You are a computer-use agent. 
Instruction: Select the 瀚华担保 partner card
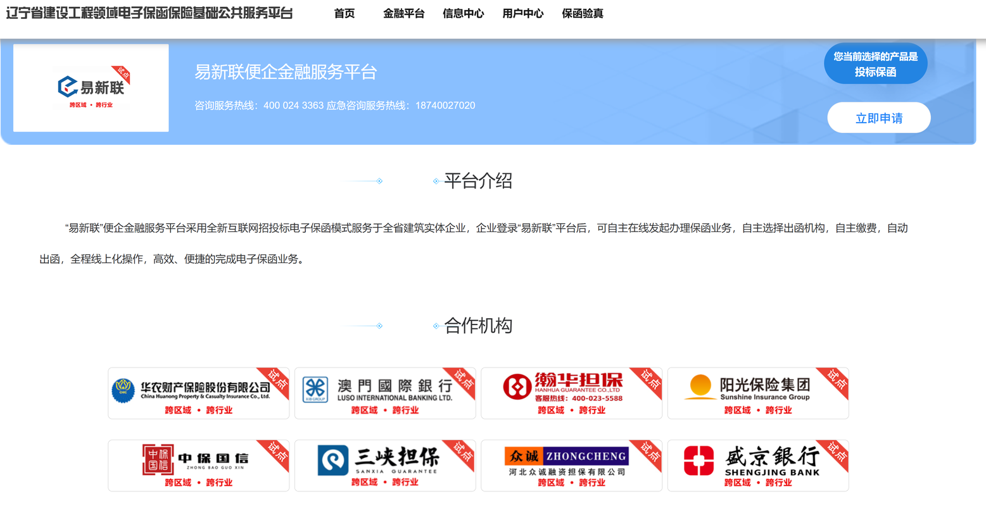[571, 393]
